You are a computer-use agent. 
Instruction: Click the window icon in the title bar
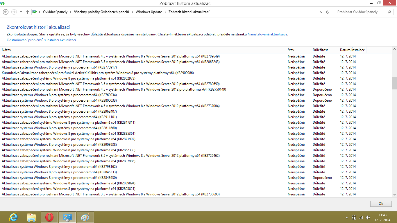pyautogui.click(x=2, y=3)
